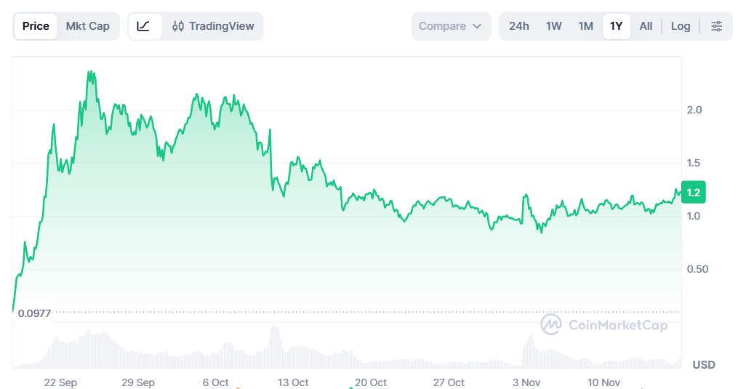Click the 3 Nov date label
The width and height of the screenshot is (738, 389).
tap(526, 382)
